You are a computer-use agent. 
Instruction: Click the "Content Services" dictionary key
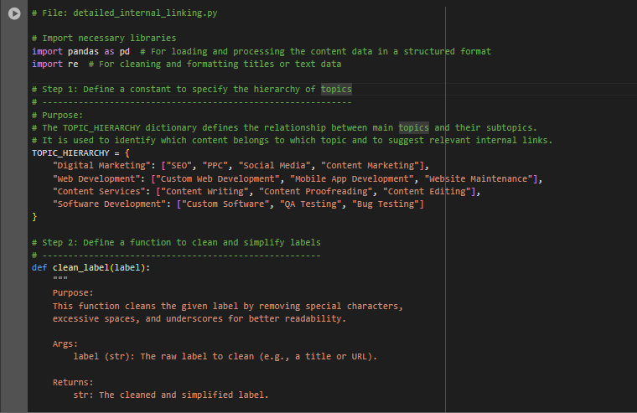(x=99, y=192)
